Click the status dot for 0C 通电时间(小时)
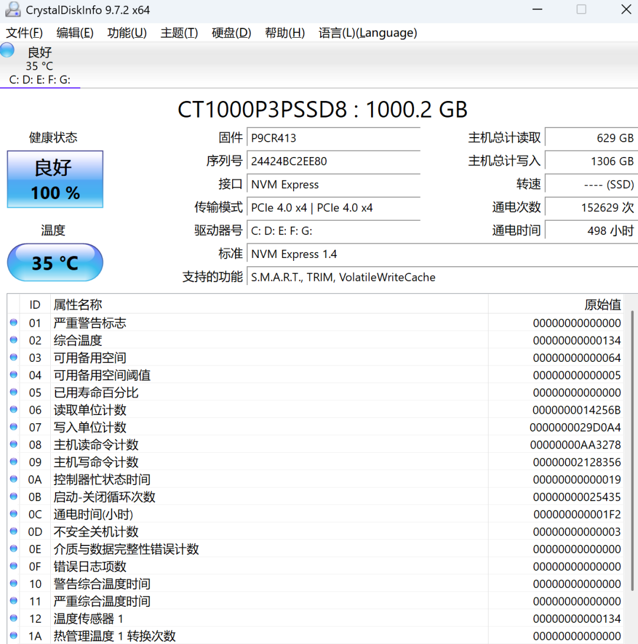Viewport: 638px width, 644px height. click(x=14, y=514)
